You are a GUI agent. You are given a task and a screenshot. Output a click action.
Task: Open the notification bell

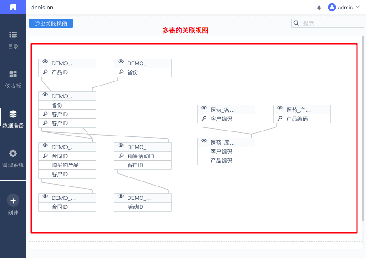[319, 8]
